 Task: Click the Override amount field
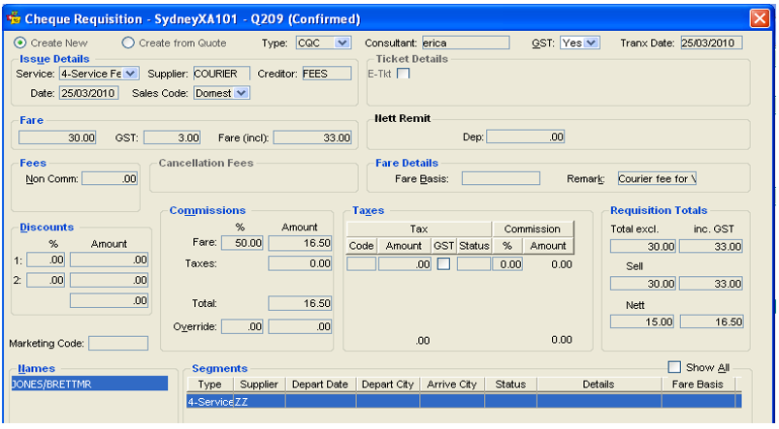click(300, 326)
